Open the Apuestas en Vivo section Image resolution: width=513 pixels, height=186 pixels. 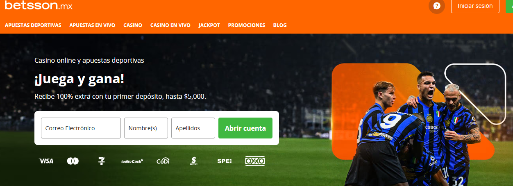(92, 25)
